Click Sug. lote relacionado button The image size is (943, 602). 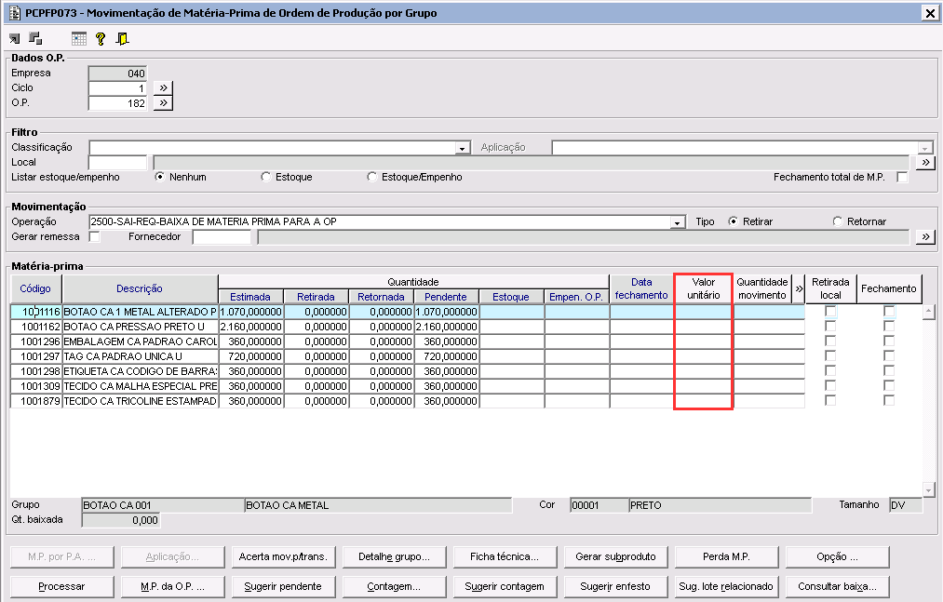(726, 586)
